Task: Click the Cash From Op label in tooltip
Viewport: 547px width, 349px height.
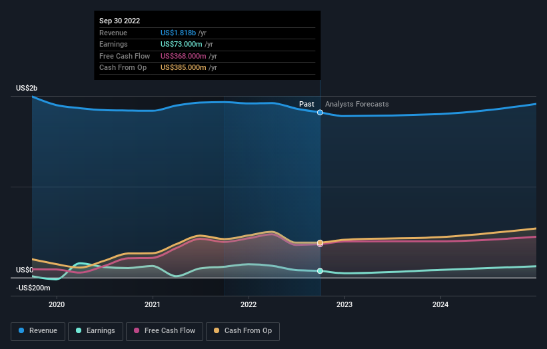Action: tap(123, 68)
